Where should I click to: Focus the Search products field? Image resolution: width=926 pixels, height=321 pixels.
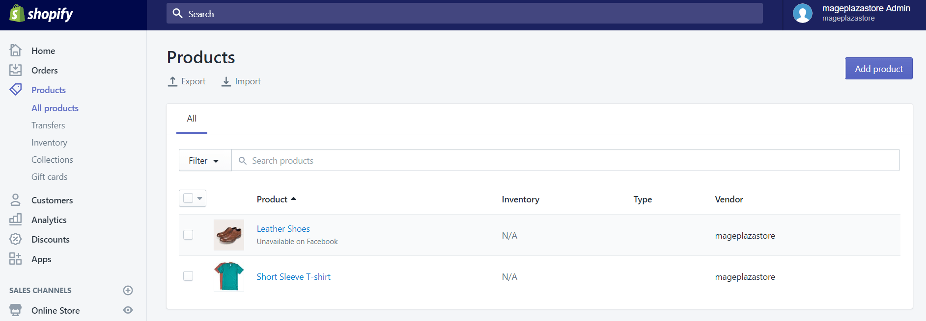click(565, 160)
